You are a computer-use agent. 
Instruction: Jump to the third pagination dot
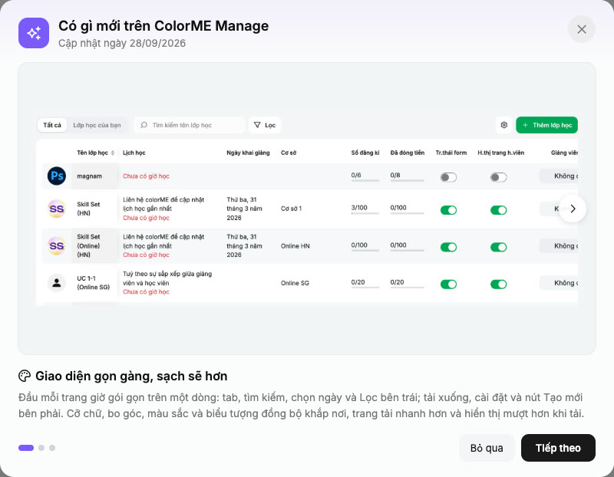52,448
